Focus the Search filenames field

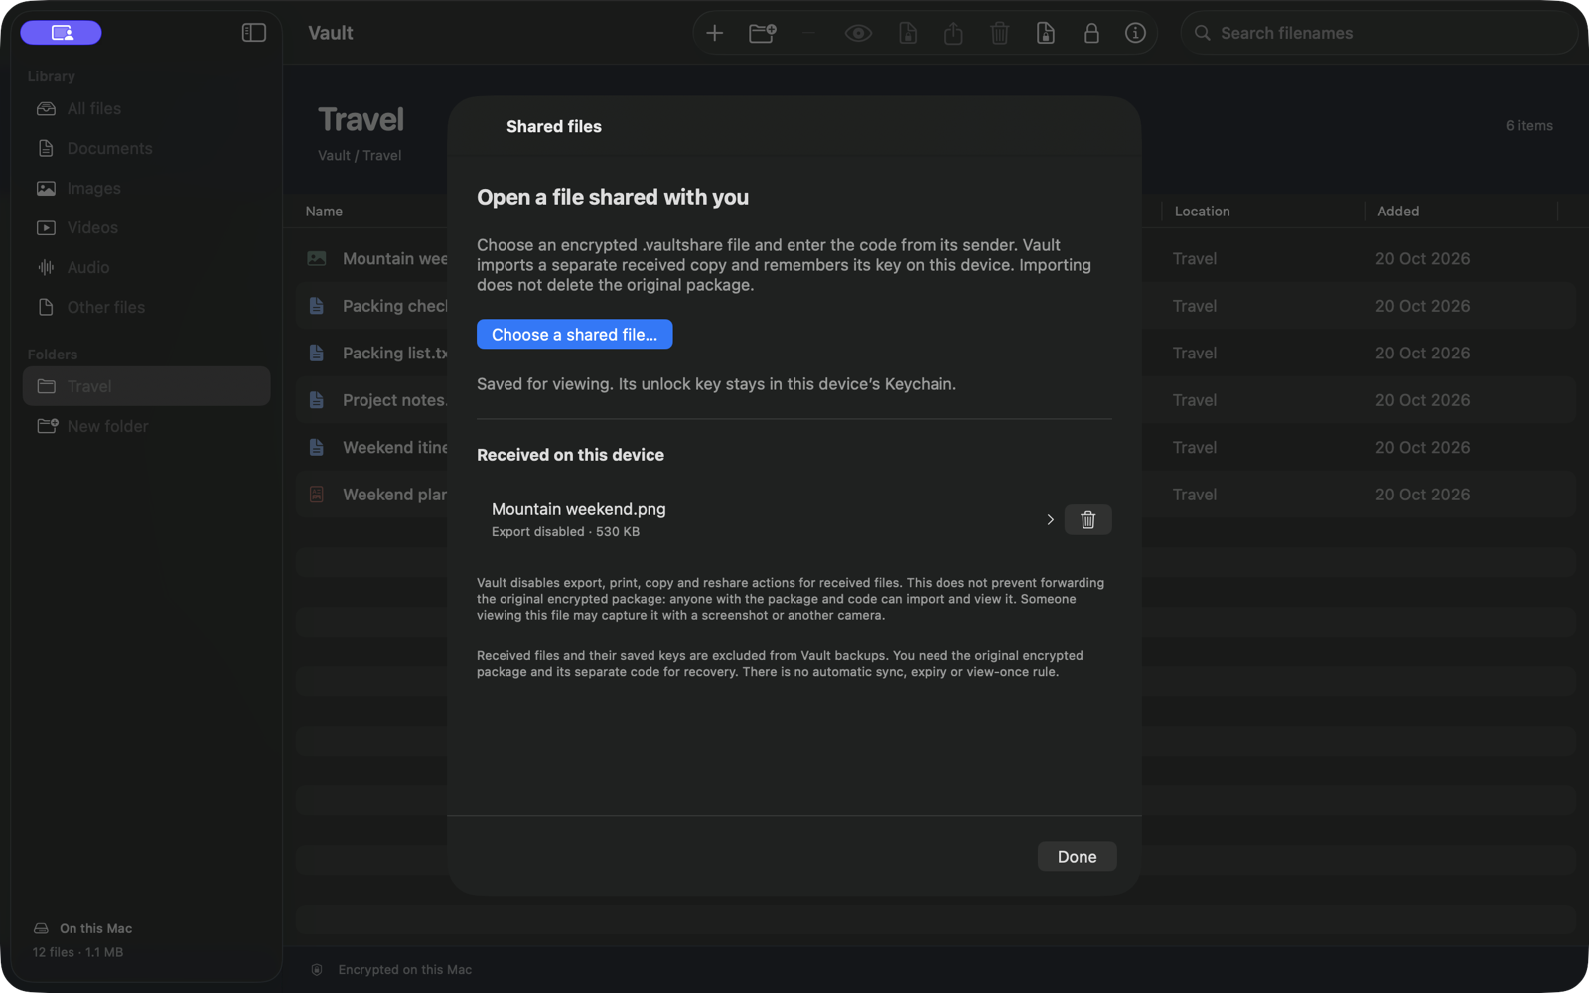point(1378,33)
